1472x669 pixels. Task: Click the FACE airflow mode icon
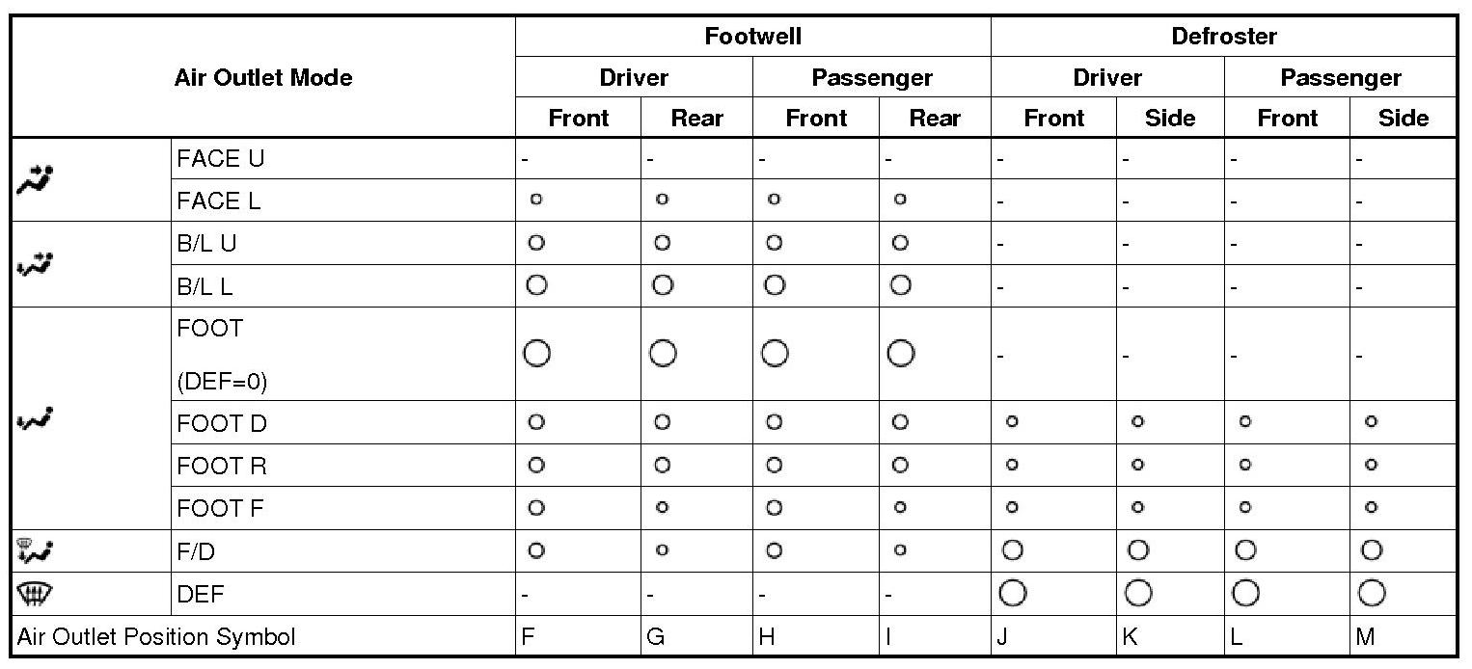coord(35,178)
